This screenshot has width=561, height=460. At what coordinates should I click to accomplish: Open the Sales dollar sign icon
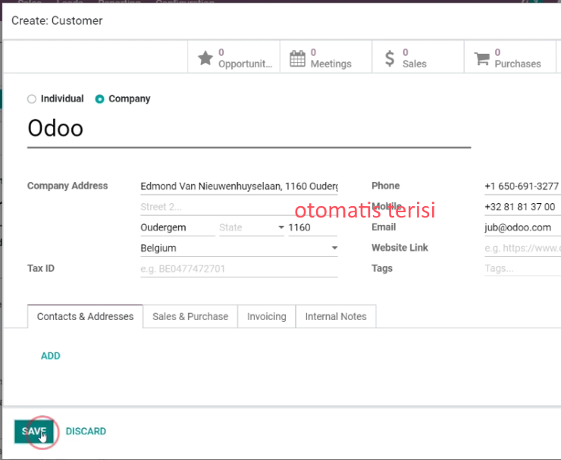click(x=390, y=58)
